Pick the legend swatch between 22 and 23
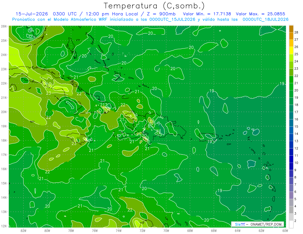This screenshot has width=303, height=234. click(x=291, y=72)
